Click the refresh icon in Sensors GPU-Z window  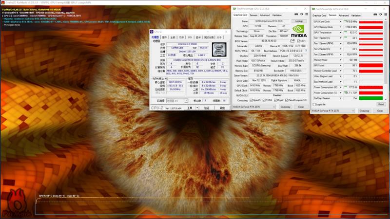(381, 15)
